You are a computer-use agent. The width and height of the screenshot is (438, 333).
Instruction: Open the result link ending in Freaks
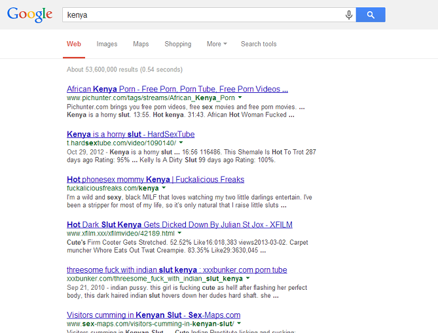[x=156, y=179]
